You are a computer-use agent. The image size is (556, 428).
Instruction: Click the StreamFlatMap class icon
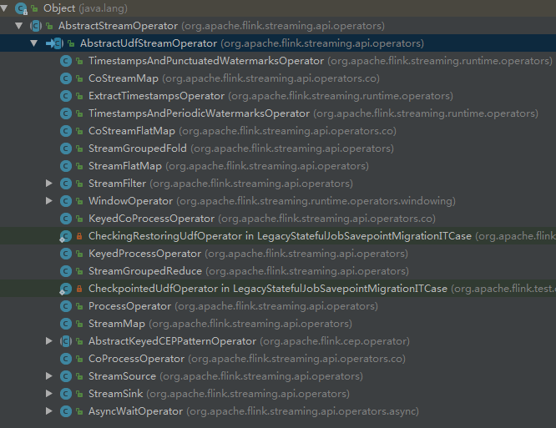click(66, 166)
